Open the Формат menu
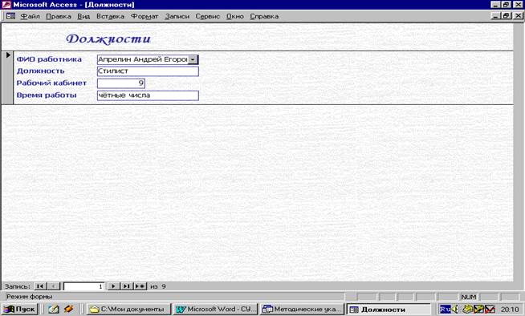Viewport: 525px width, 316px height. click(144, 16)
